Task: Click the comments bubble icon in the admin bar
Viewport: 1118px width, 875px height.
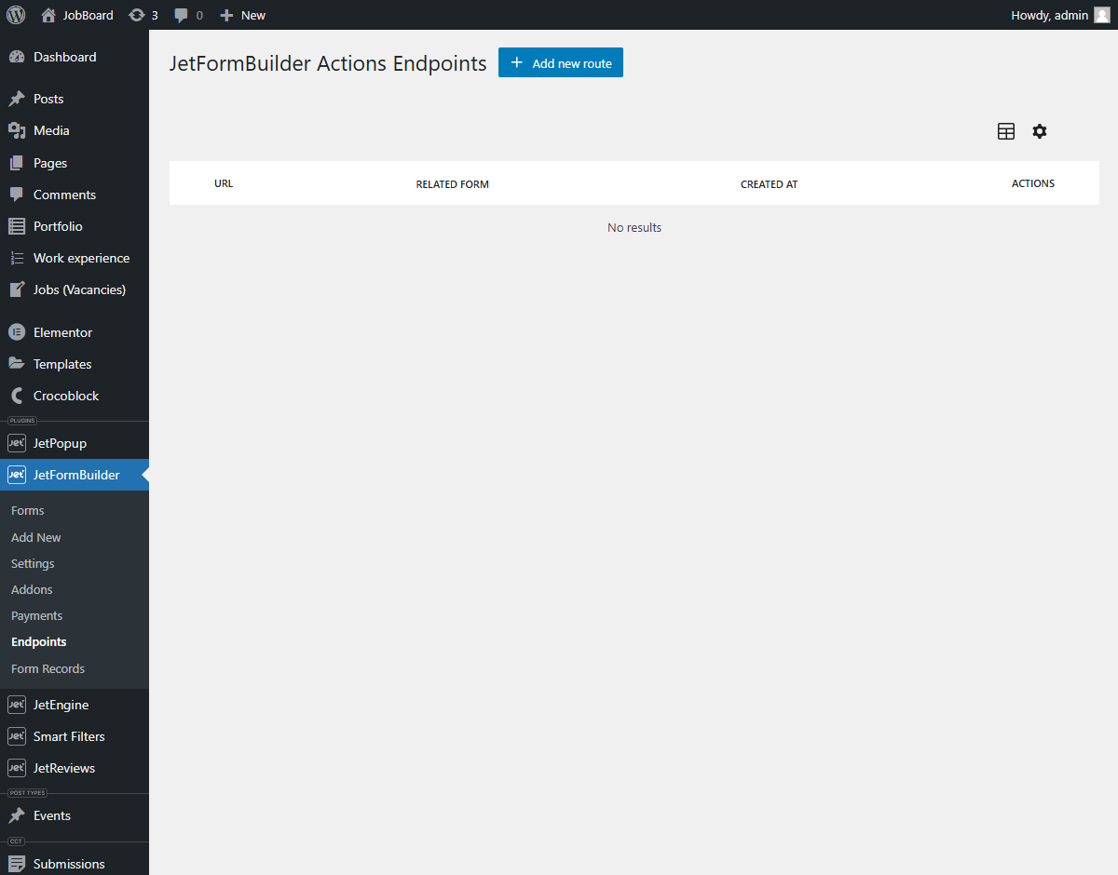Action: pos(181,15)
